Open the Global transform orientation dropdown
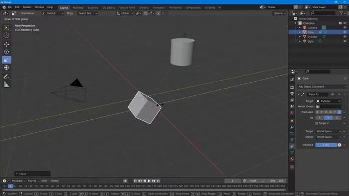The width and height of the screenshot is (349, 196). pyautogui.click(x=125, y=13)
